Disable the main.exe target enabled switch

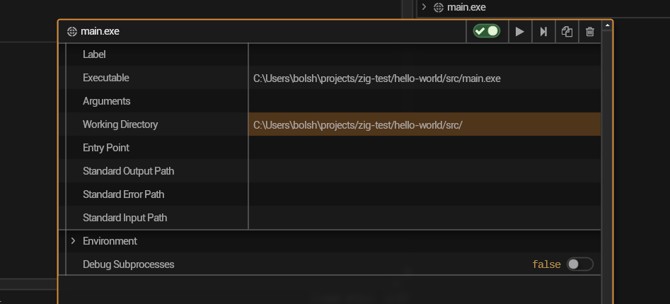click(x=487, y=31)
